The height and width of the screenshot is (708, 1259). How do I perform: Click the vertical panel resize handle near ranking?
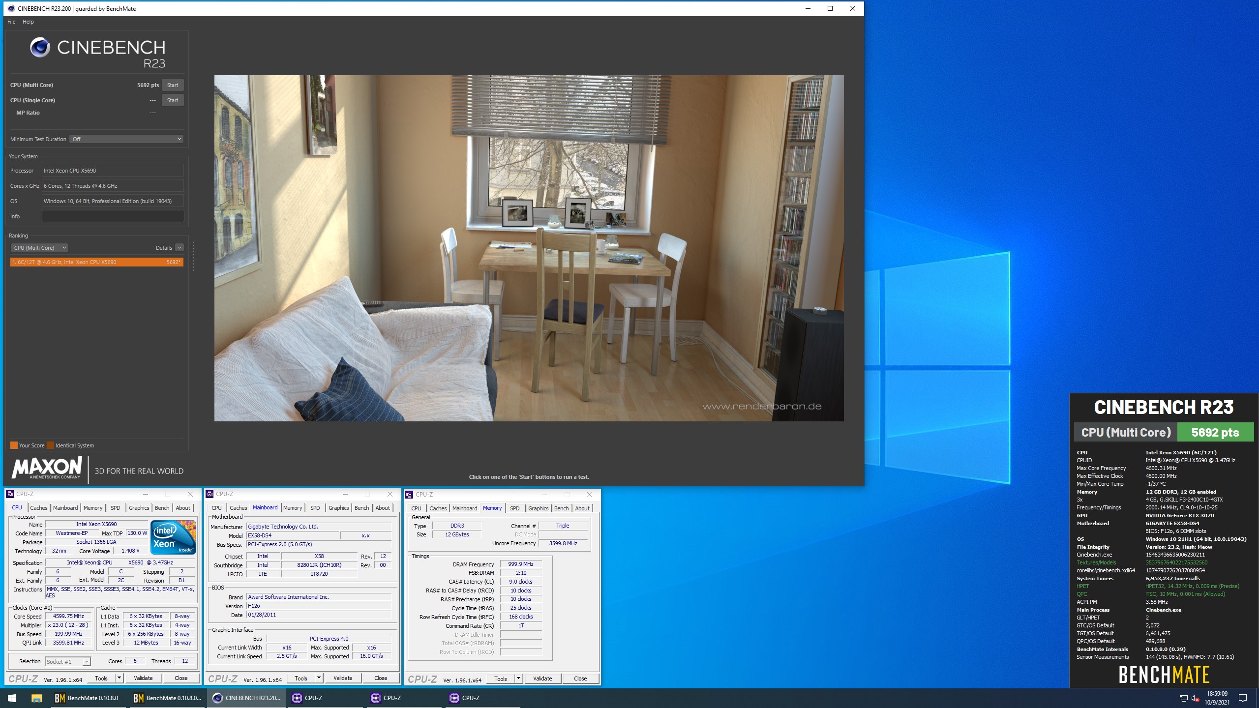click(x=193, y=257)
